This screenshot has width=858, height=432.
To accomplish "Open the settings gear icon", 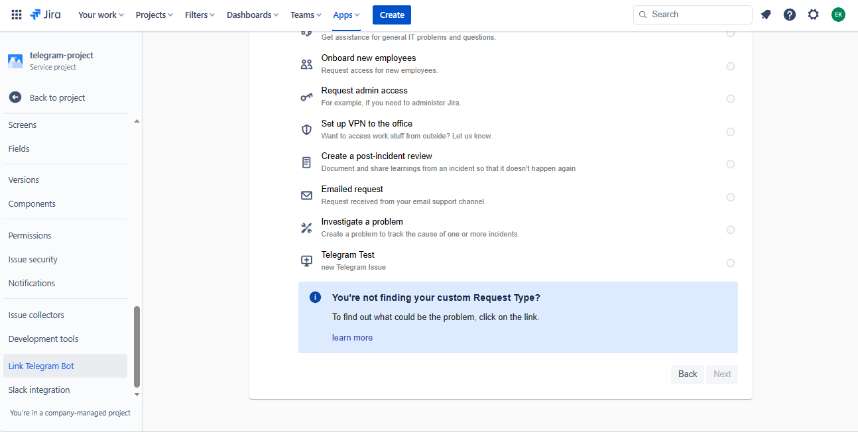I will click(813, 15).
